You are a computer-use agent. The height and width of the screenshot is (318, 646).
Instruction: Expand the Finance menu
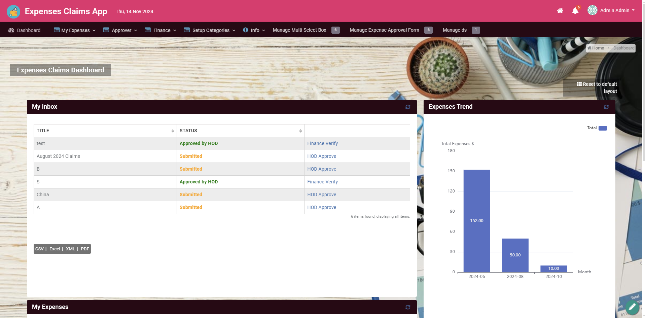160,30
